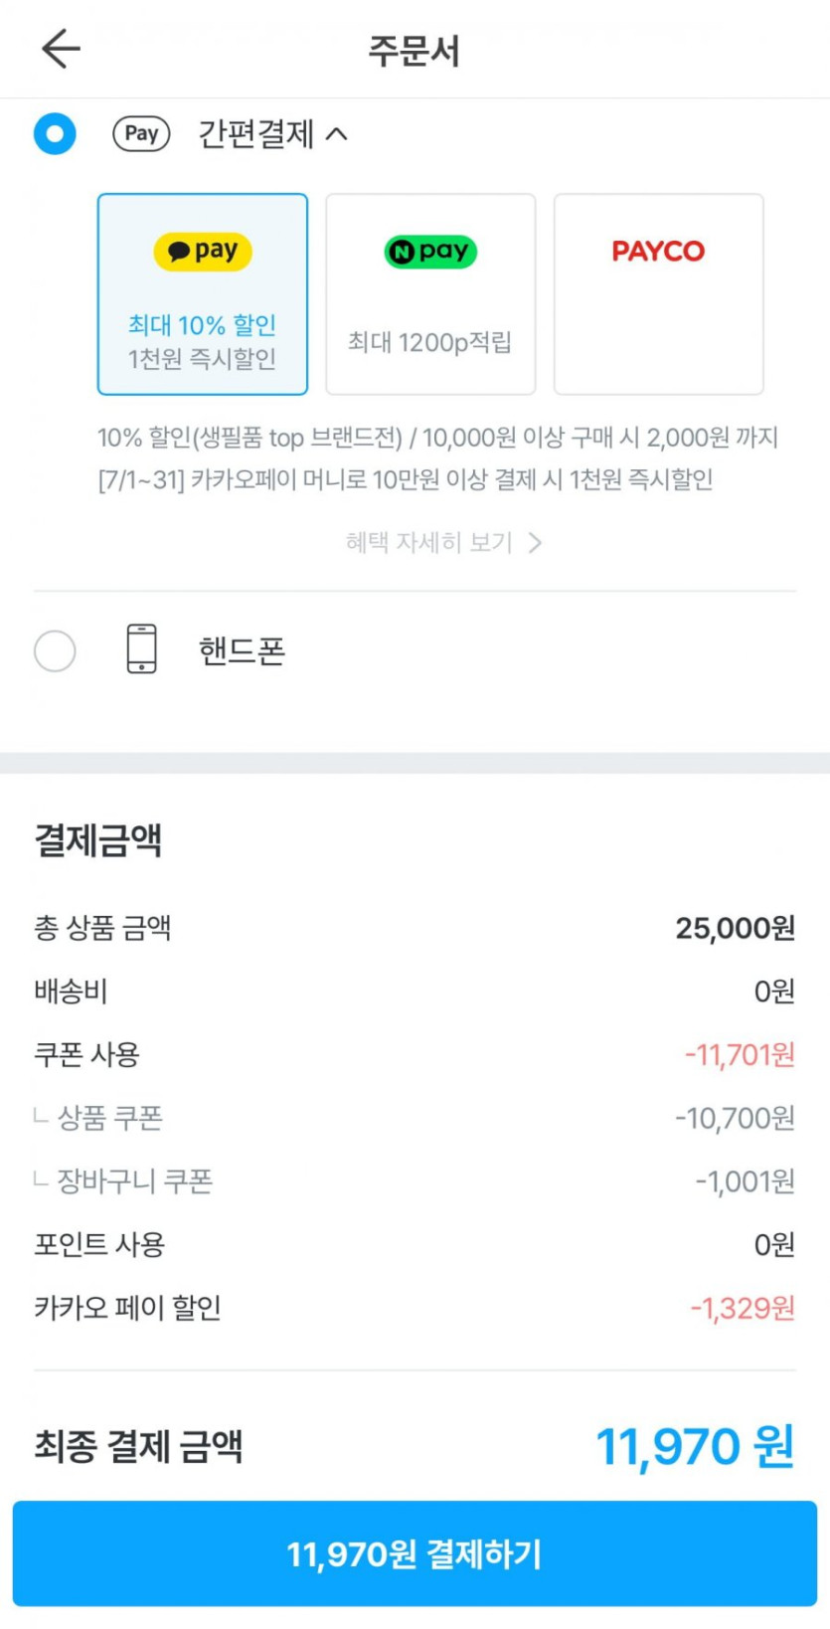Viewport: 830px width, 1629px height.
Task: Click the 간편결제 section label
Action: tap(255, 133)
